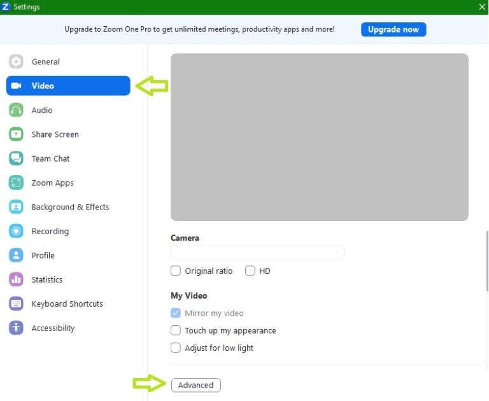Go to Share Screen settings
The height and width of the screenshot is (401, 489).
pos(68,134)
